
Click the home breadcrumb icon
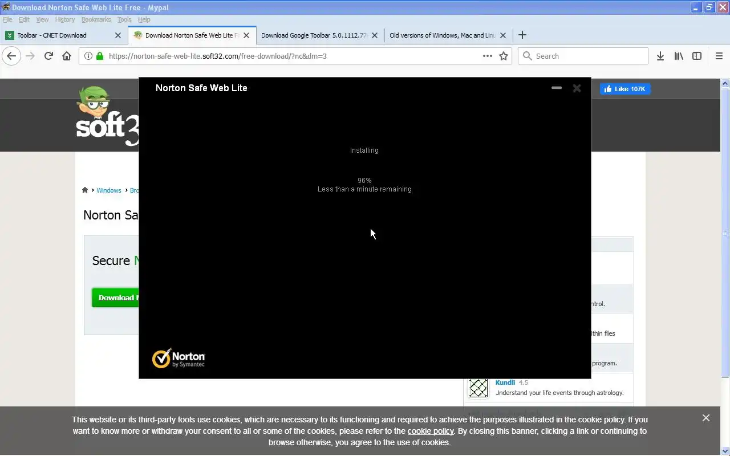click(x=85, y=190)
